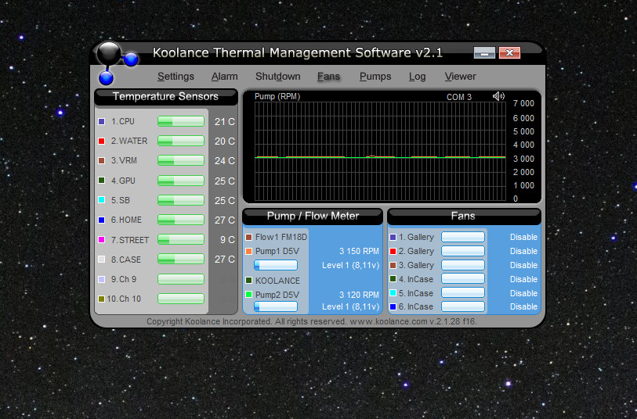Click the STREET sensor magenta square
This screenshot has height=419, width=637.
102,239
